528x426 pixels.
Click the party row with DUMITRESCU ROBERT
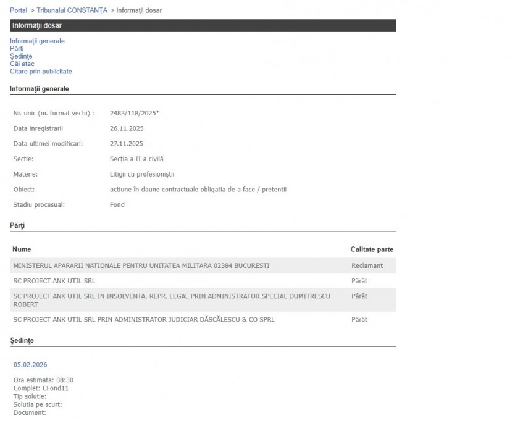172,300
